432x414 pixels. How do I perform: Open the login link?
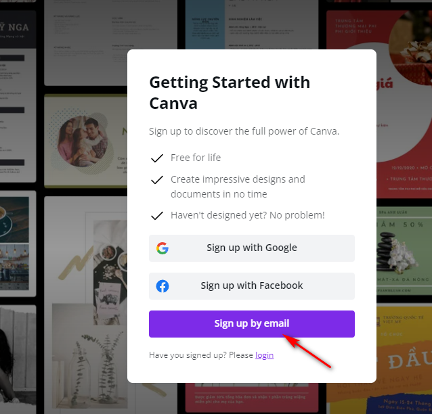264,355
